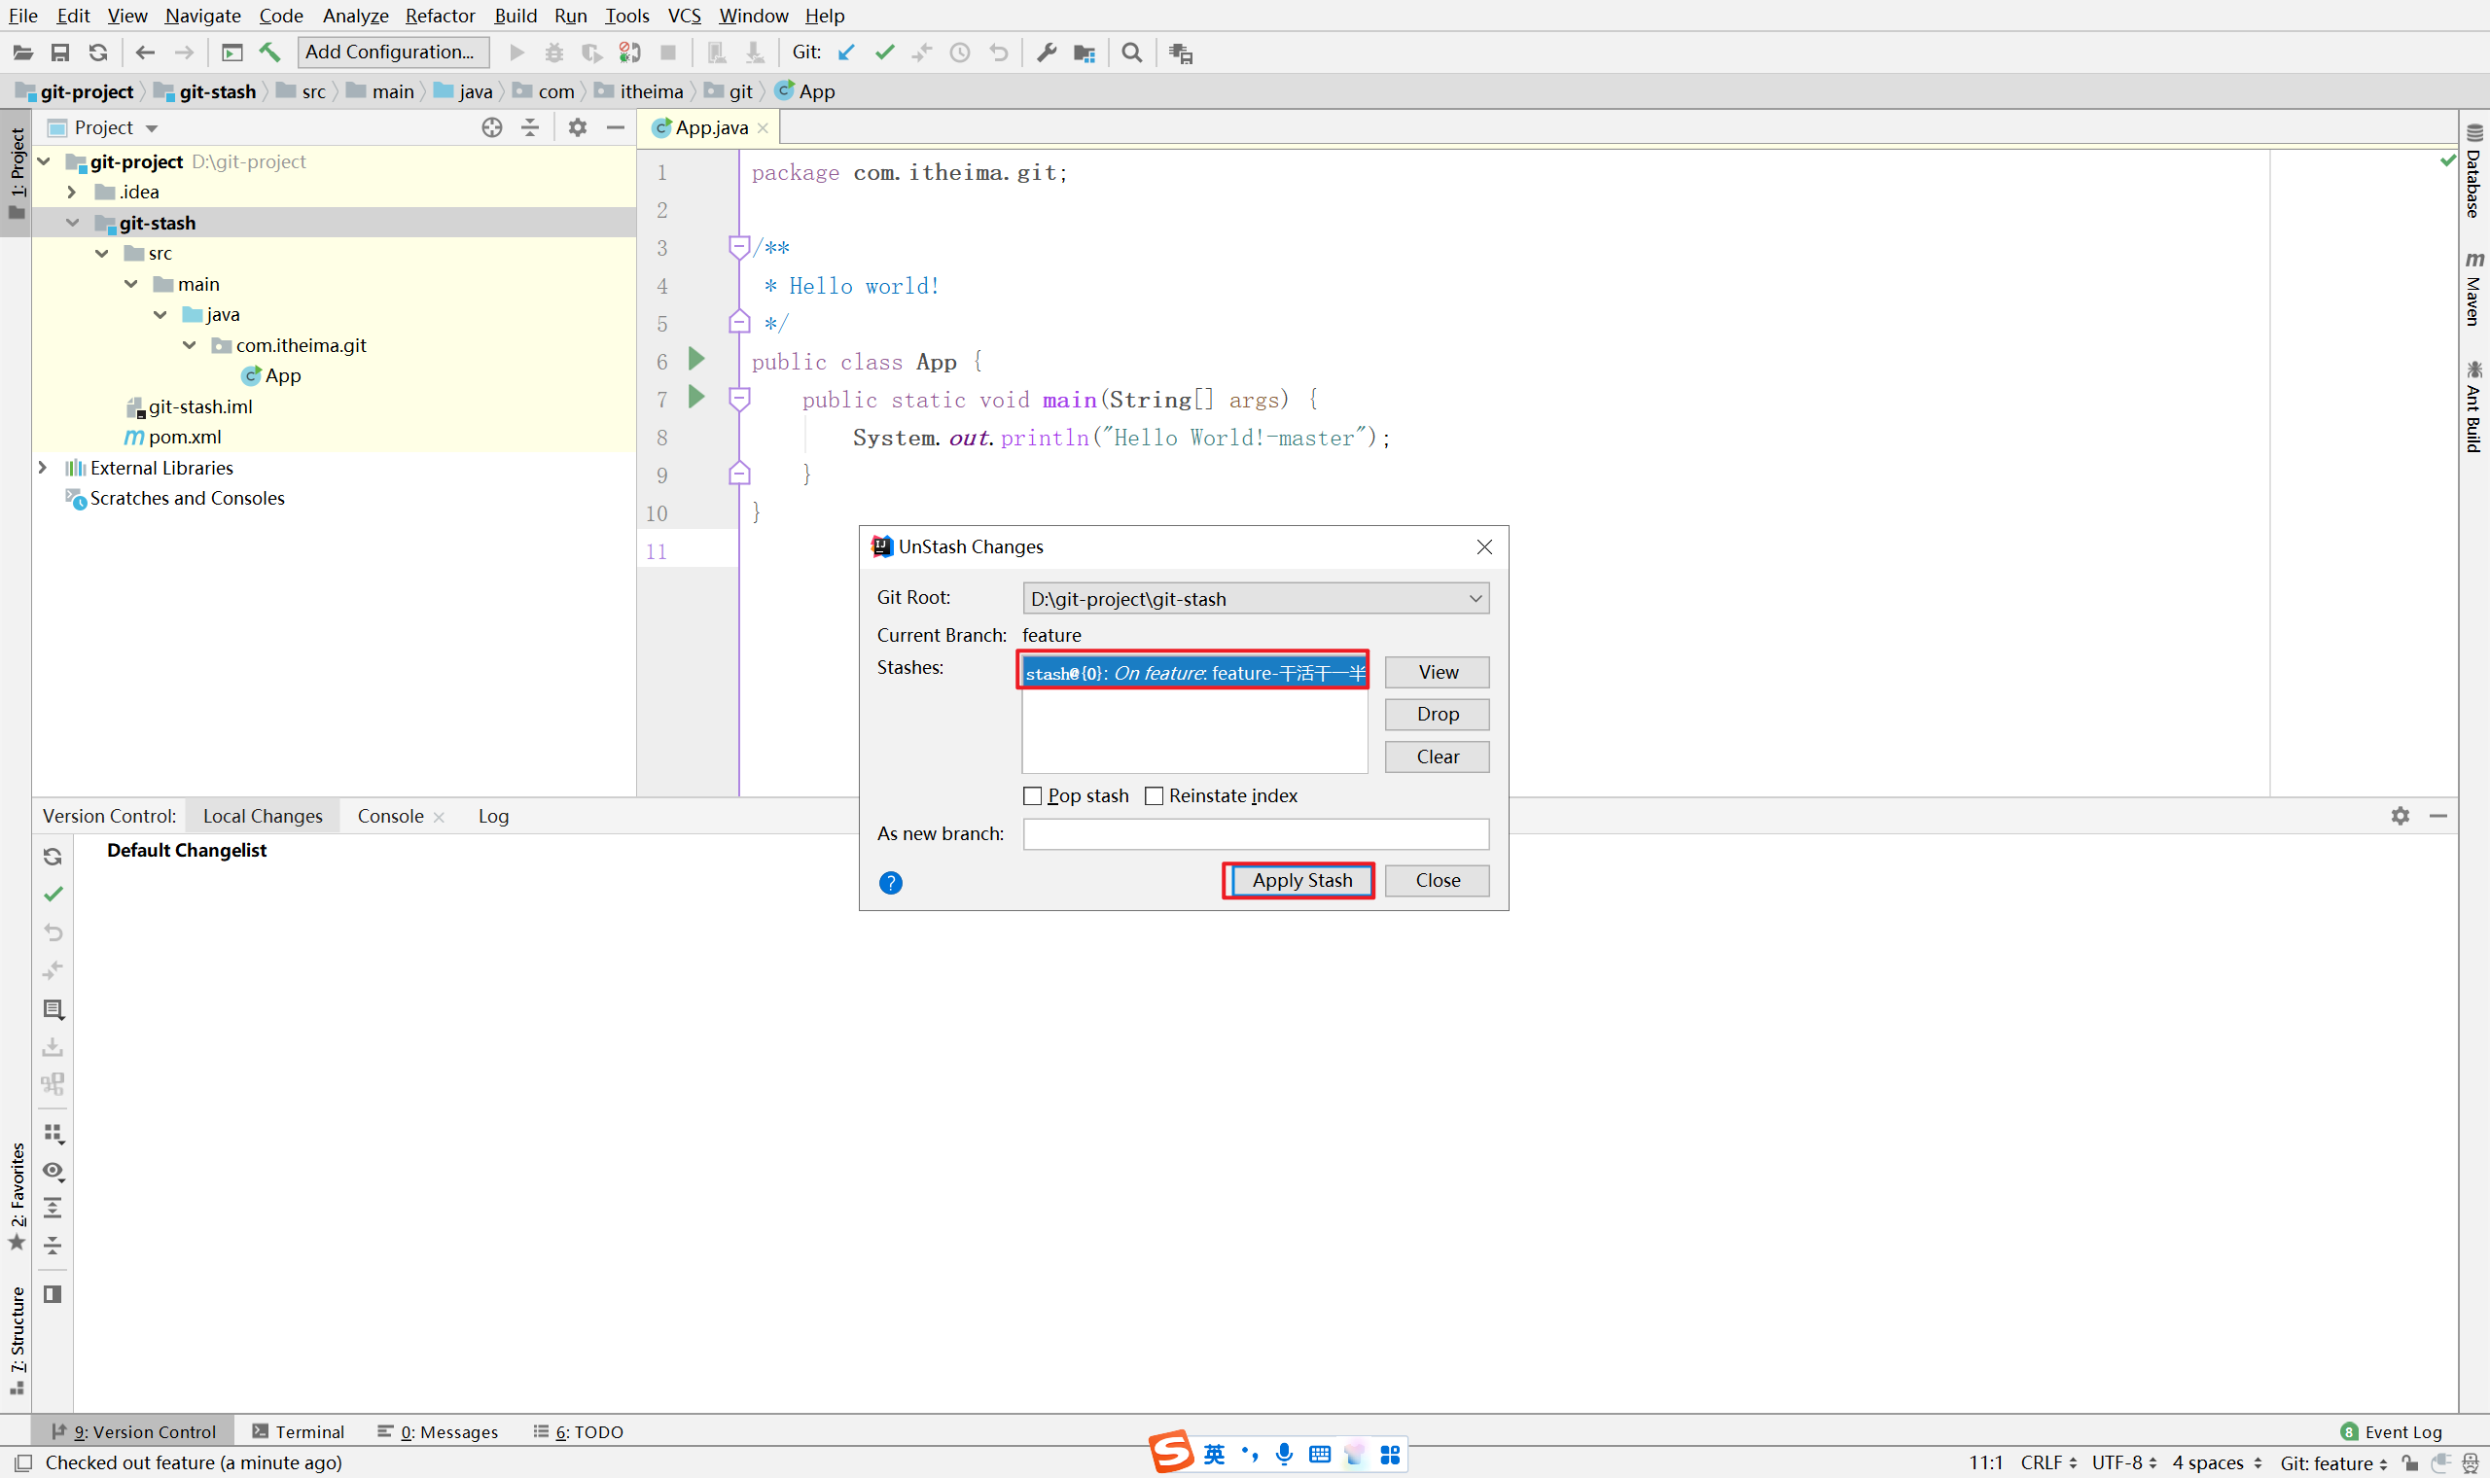The width and height of the screenshot is (2490, 1478).
Task: Expand the External Libraries node
Action: coord(43,467)
